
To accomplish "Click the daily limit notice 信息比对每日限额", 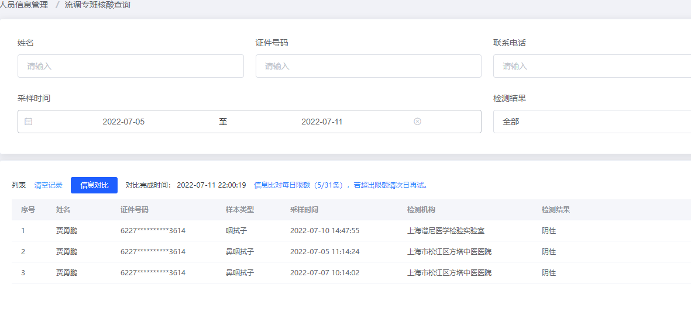I will click(341, 185).
